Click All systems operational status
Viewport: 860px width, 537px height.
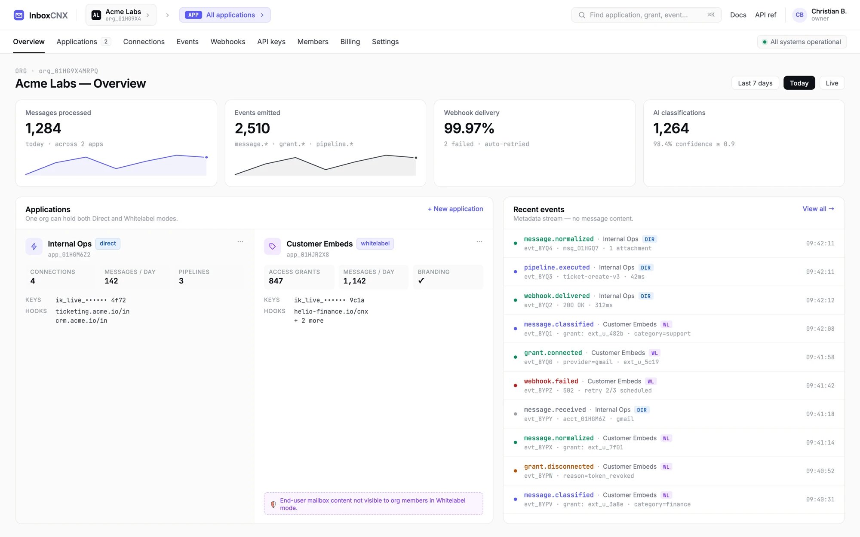click(802, 42)
